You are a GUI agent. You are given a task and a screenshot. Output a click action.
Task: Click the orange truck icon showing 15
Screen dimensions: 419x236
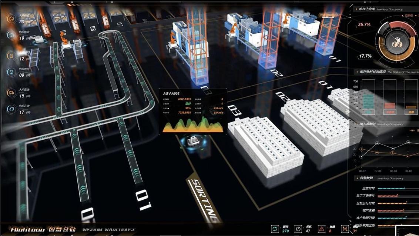pos(11,93)
